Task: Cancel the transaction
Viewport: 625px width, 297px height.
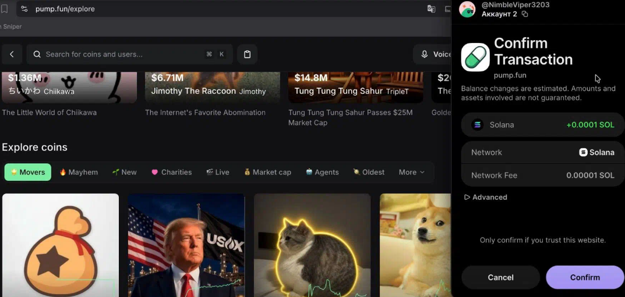Action: (x=500, y=277)
